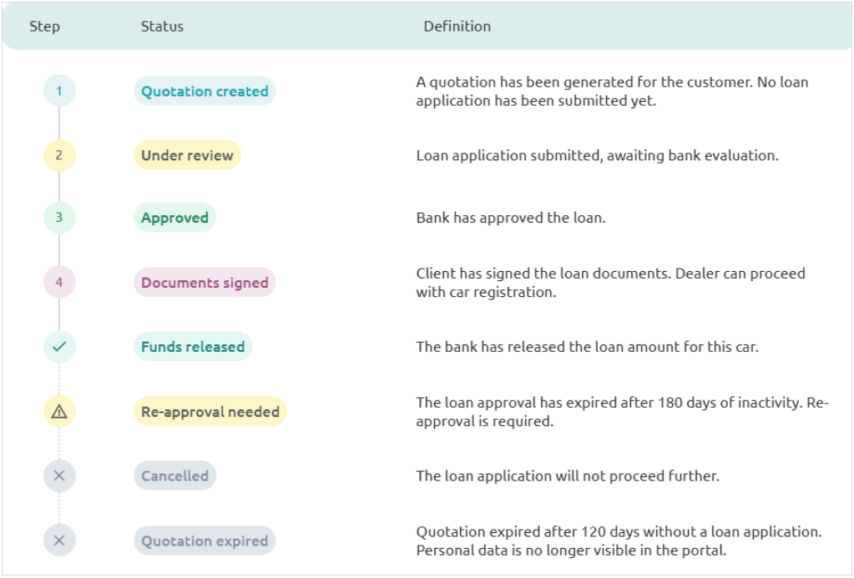Select the Documents signed status badge
This screenshot has height=578, width=854.
[x=205, y=282]
